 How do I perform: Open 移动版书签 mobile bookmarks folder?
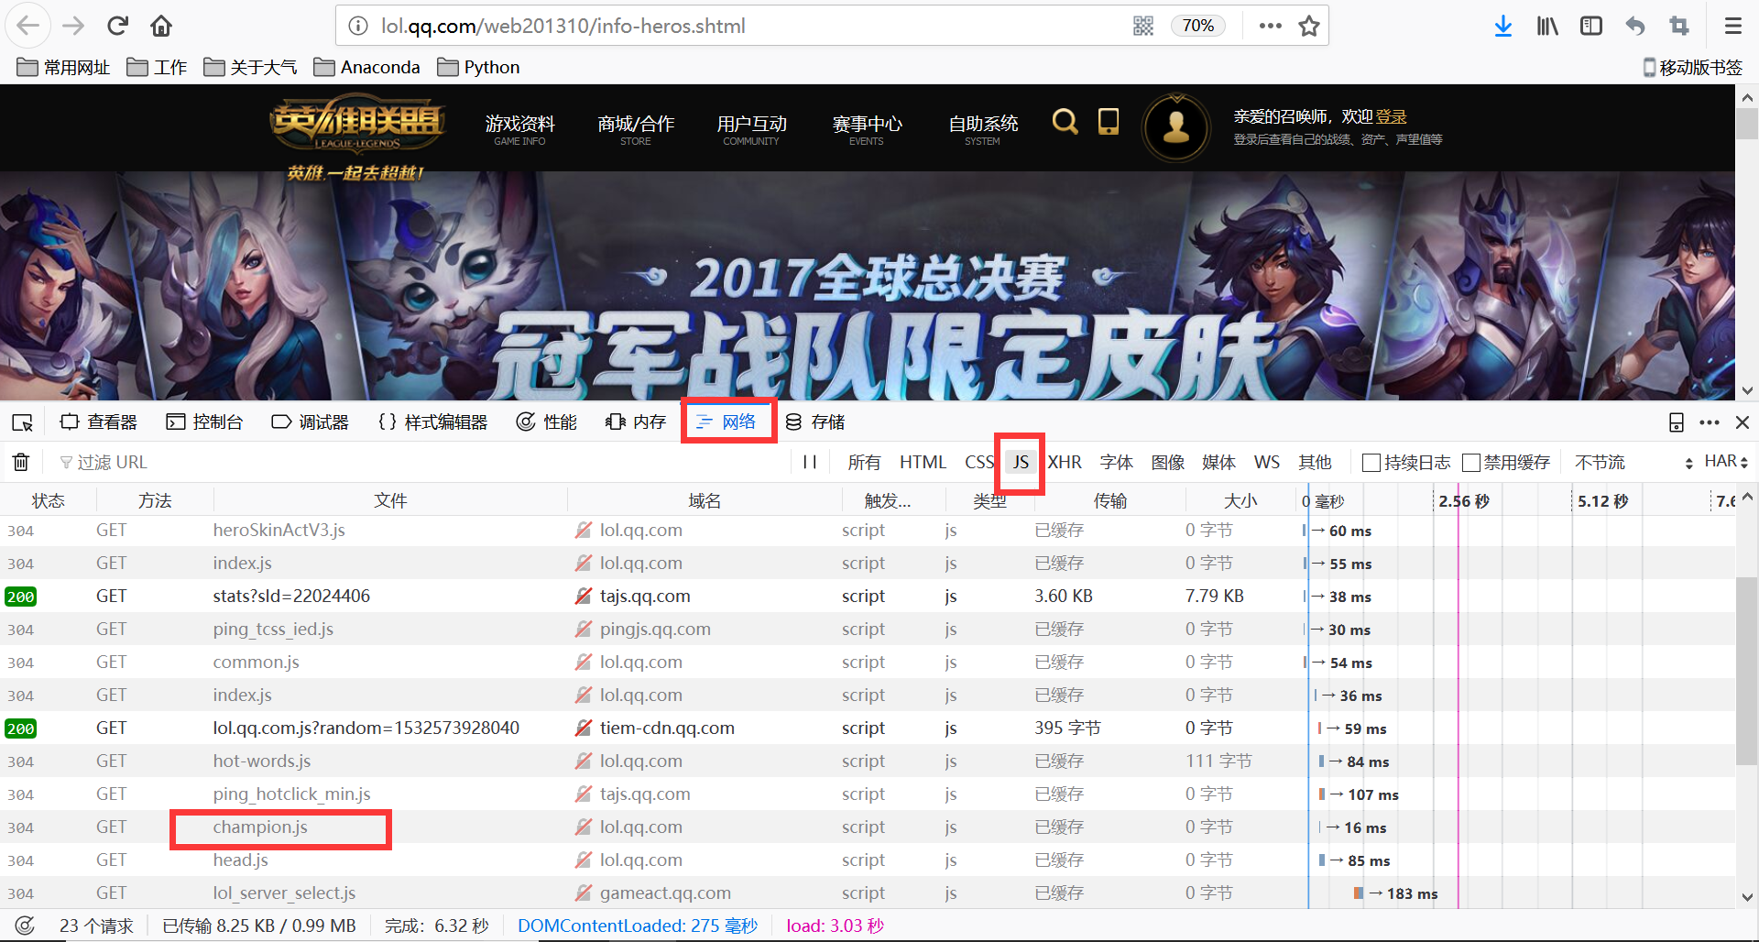1692,67
